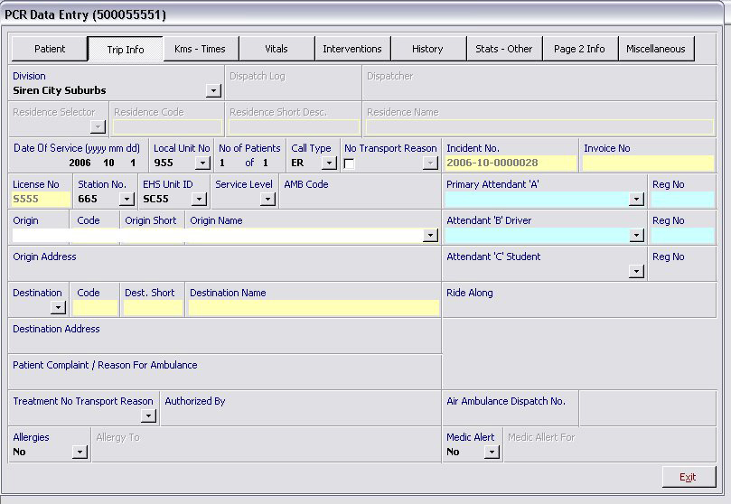Click the Exit button
The image size is (731, 504).
coord(688,477)
